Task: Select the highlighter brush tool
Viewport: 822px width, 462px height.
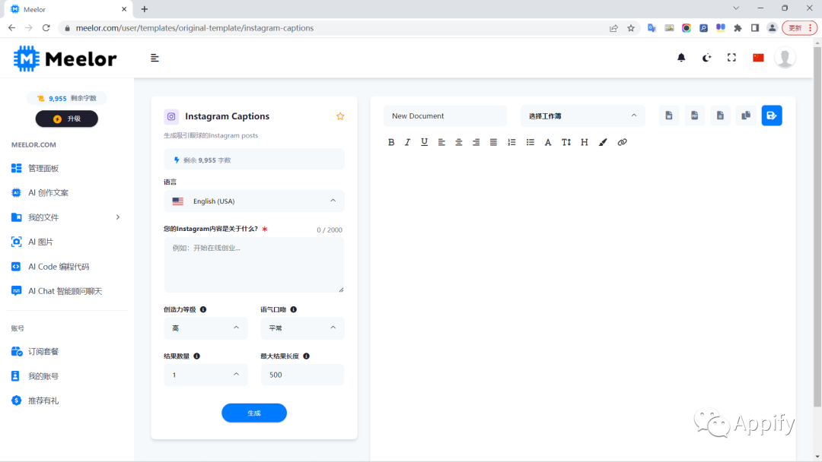Action: click(x=603, y=142)
